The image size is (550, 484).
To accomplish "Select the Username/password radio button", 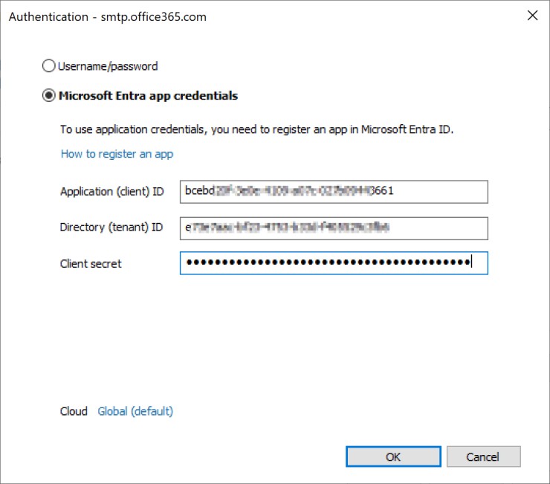I will coord(48,66).
